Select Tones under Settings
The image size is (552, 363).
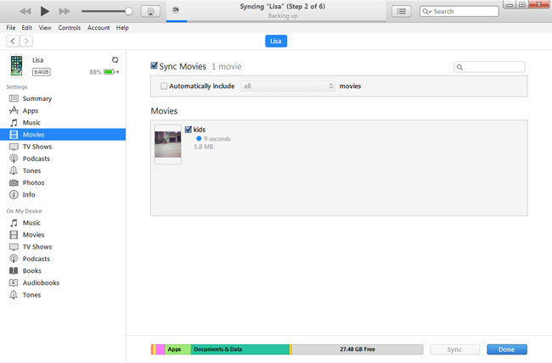(x=31, y=170)
